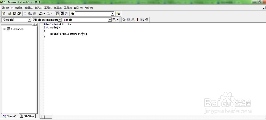The height and width of the screenshot is (120, 266).
Task: Click the closing brace '}' line in the editor
Action: pyautogui.click(x=45, y=37)
